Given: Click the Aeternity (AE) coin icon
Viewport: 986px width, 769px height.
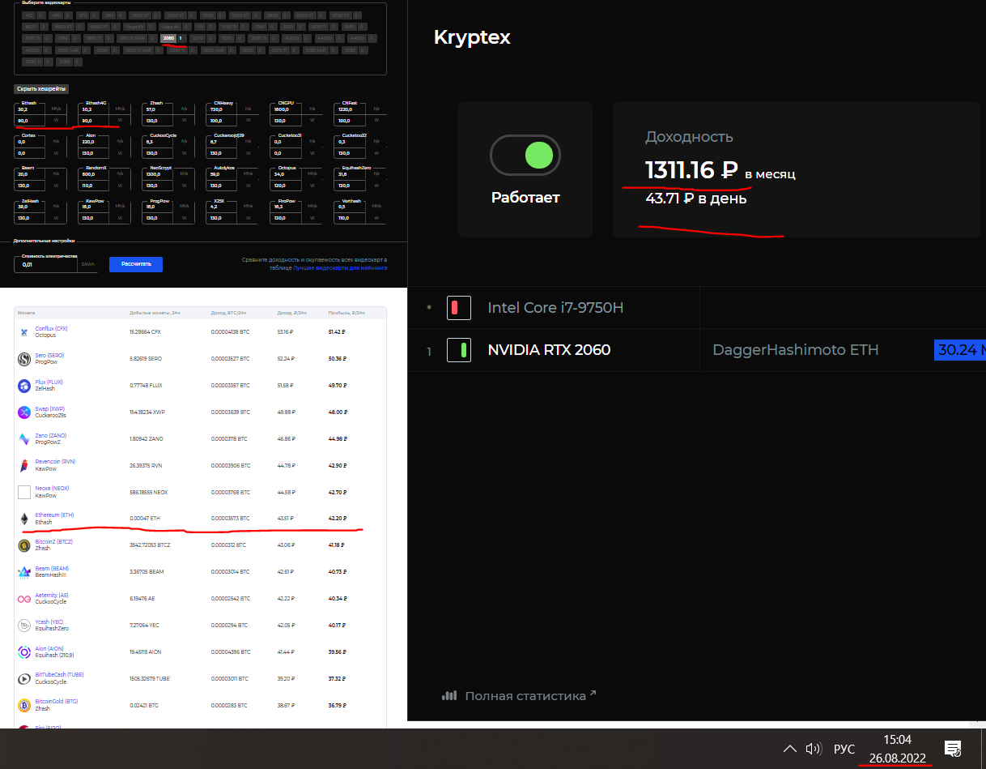Looking at the screenshot, I should tap(24, 599).
